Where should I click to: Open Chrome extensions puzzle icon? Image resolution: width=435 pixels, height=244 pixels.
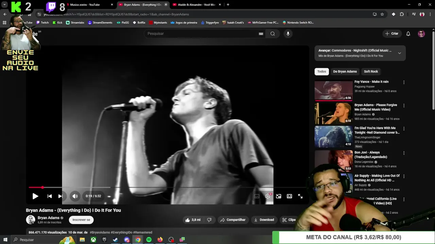click(x=402, y=14)
